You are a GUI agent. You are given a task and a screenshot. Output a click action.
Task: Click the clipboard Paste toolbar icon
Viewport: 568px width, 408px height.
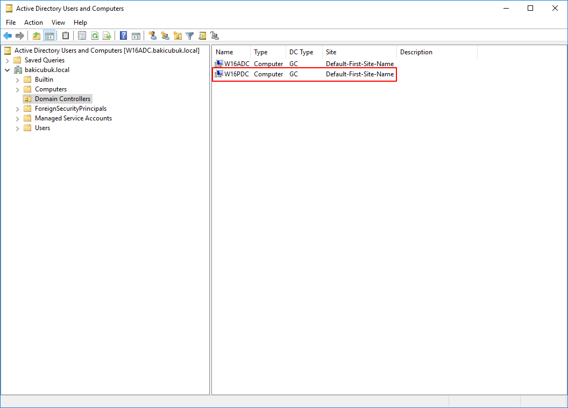tap(66, 36)
